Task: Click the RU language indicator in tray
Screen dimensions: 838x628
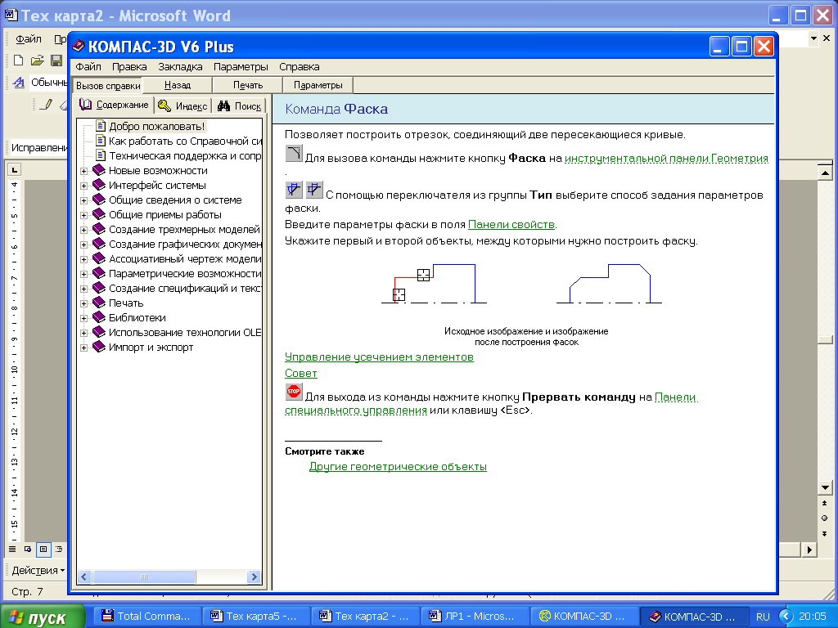Action: coord(763,617)
